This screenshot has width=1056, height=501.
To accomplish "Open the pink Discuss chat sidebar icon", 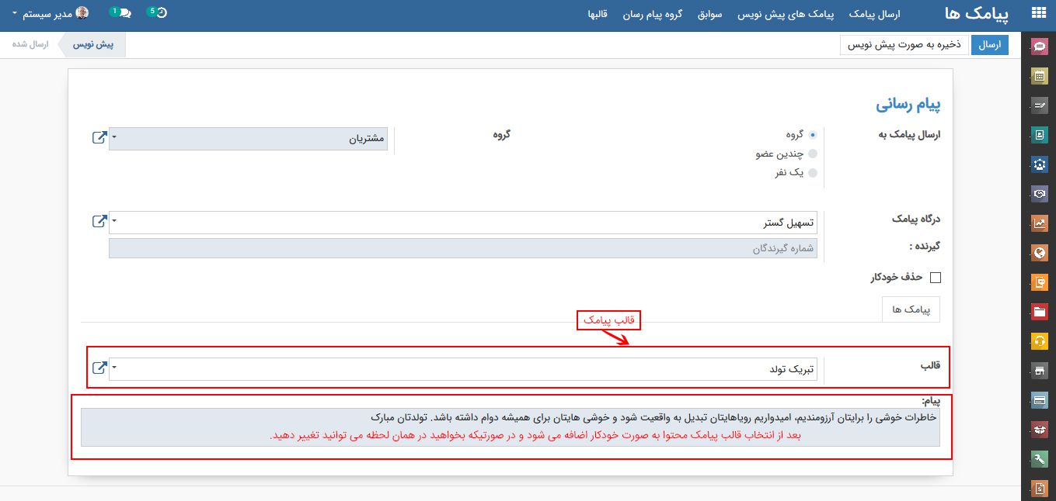I will click(x=1040, y=47).
